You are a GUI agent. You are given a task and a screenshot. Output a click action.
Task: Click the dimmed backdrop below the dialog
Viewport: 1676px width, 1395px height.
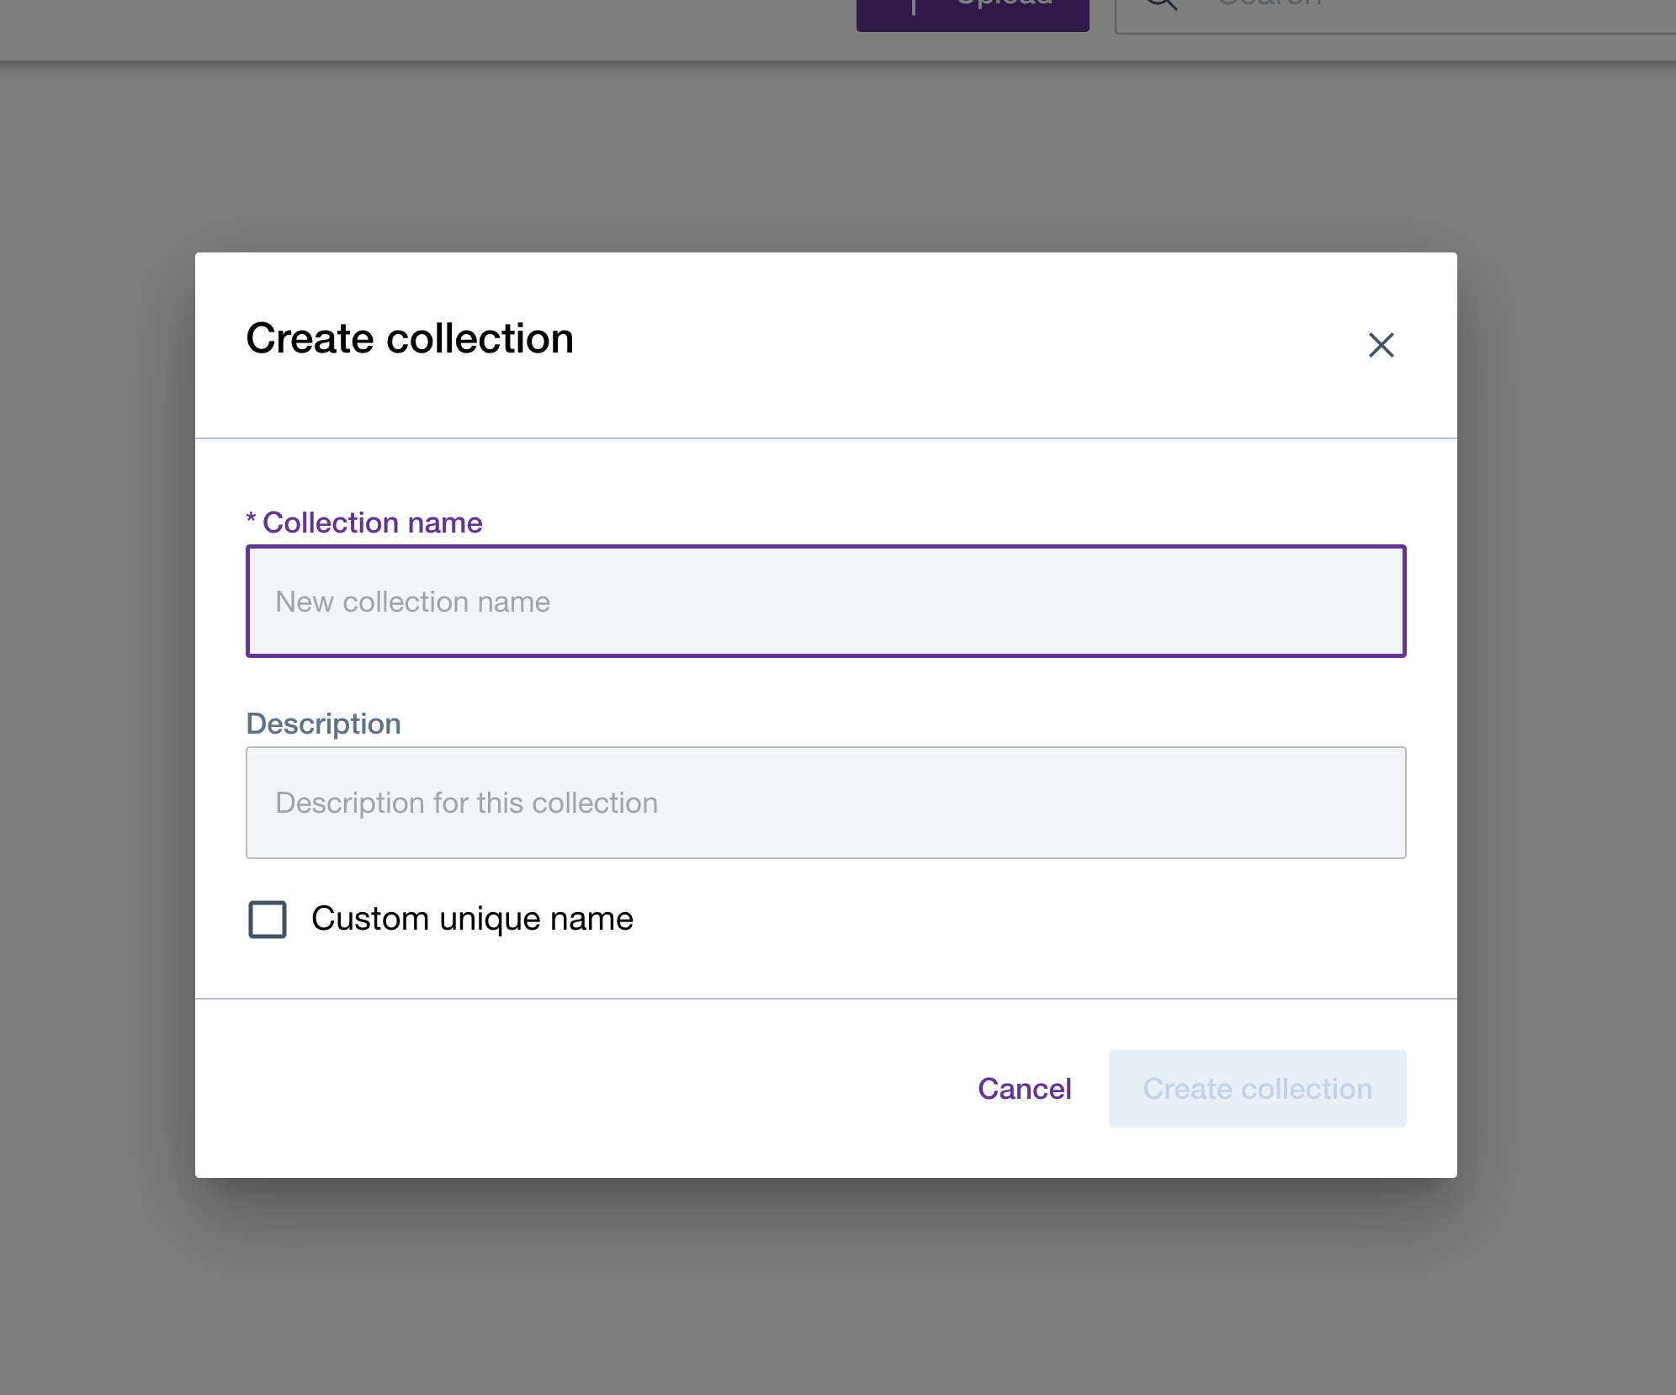click(825, 1287)
